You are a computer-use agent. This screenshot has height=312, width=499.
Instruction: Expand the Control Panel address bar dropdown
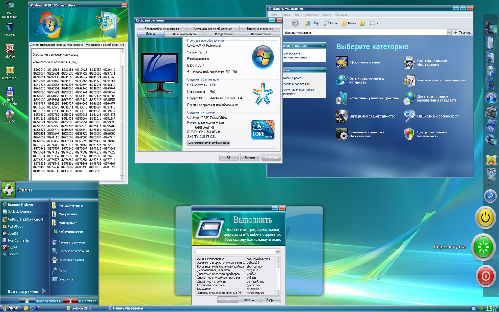click(x=449, y=33)
